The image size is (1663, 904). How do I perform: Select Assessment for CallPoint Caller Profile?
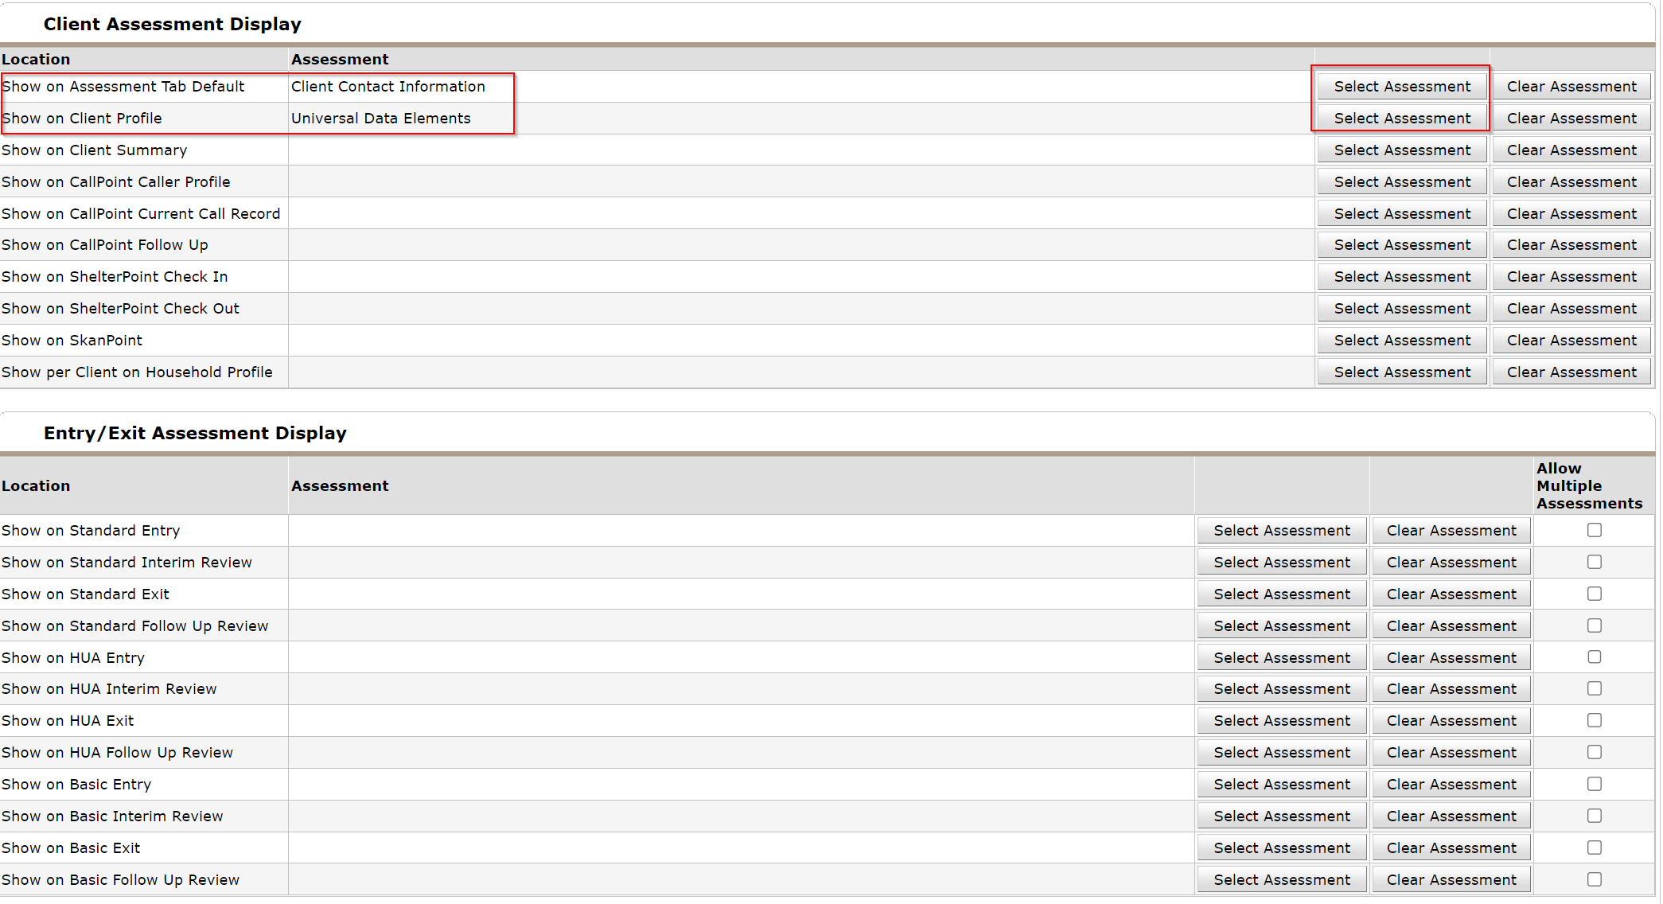[1401, 181]
